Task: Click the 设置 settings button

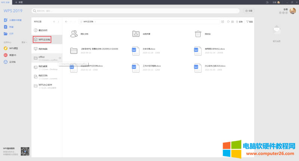Action: coord(249,11)
